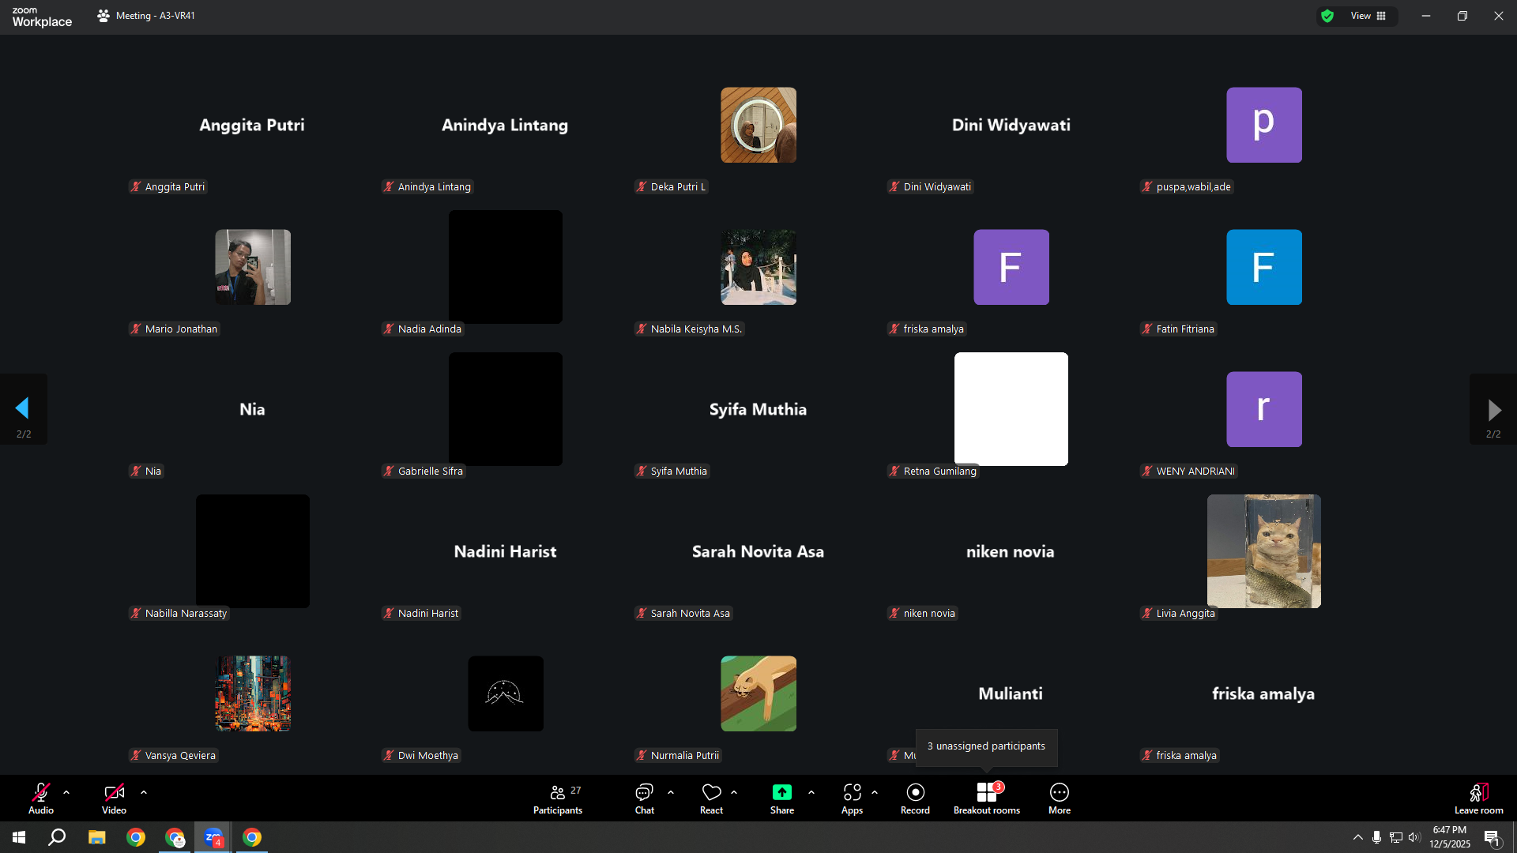
Task: Go to previous gallery page arrow
Action: tap(23, 408)
